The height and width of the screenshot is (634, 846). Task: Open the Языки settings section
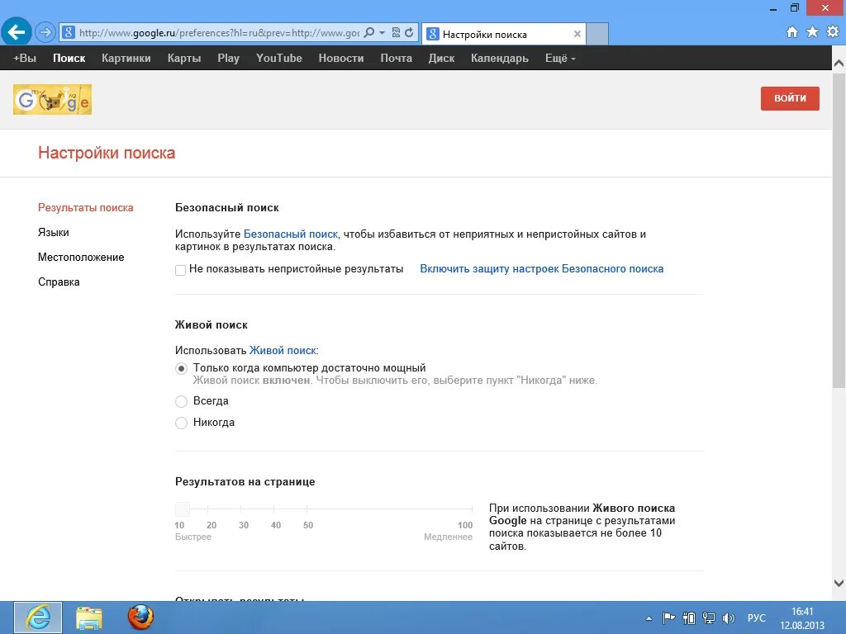[54, 232]
